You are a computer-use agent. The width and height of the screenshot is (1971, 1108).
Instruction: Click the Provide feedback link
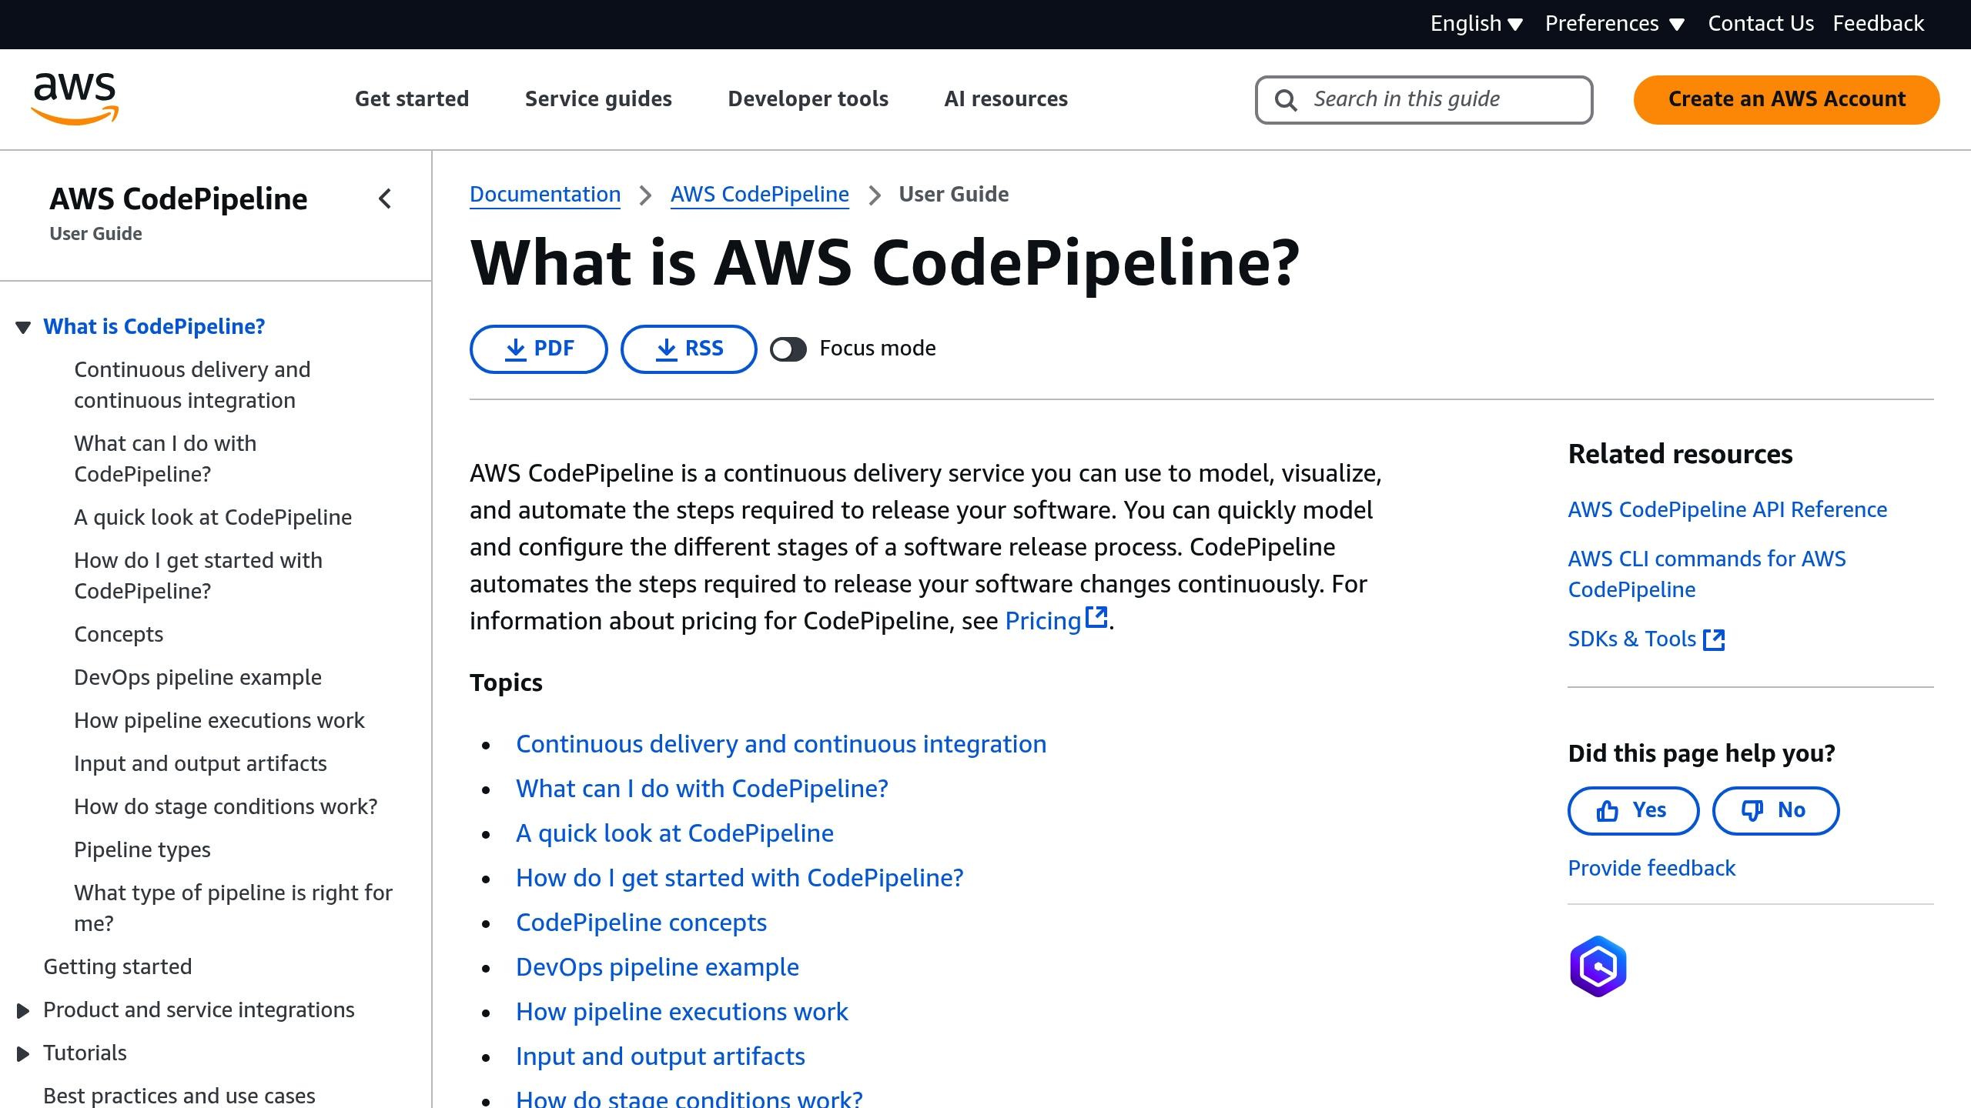1651,869
